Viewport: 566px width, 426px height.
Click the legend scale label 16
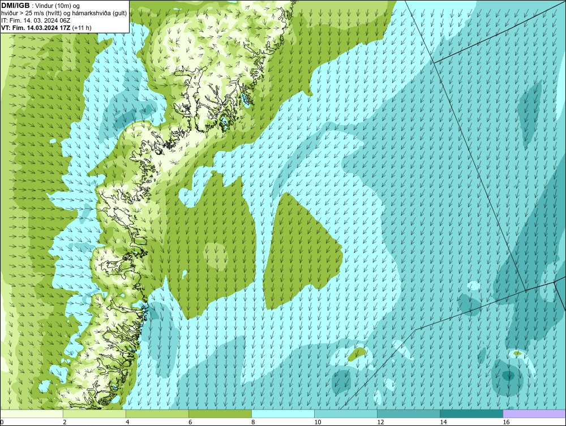[506, 422]
